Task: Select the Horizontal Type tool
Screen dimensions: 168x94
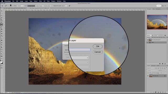Action: click(2, 45)
